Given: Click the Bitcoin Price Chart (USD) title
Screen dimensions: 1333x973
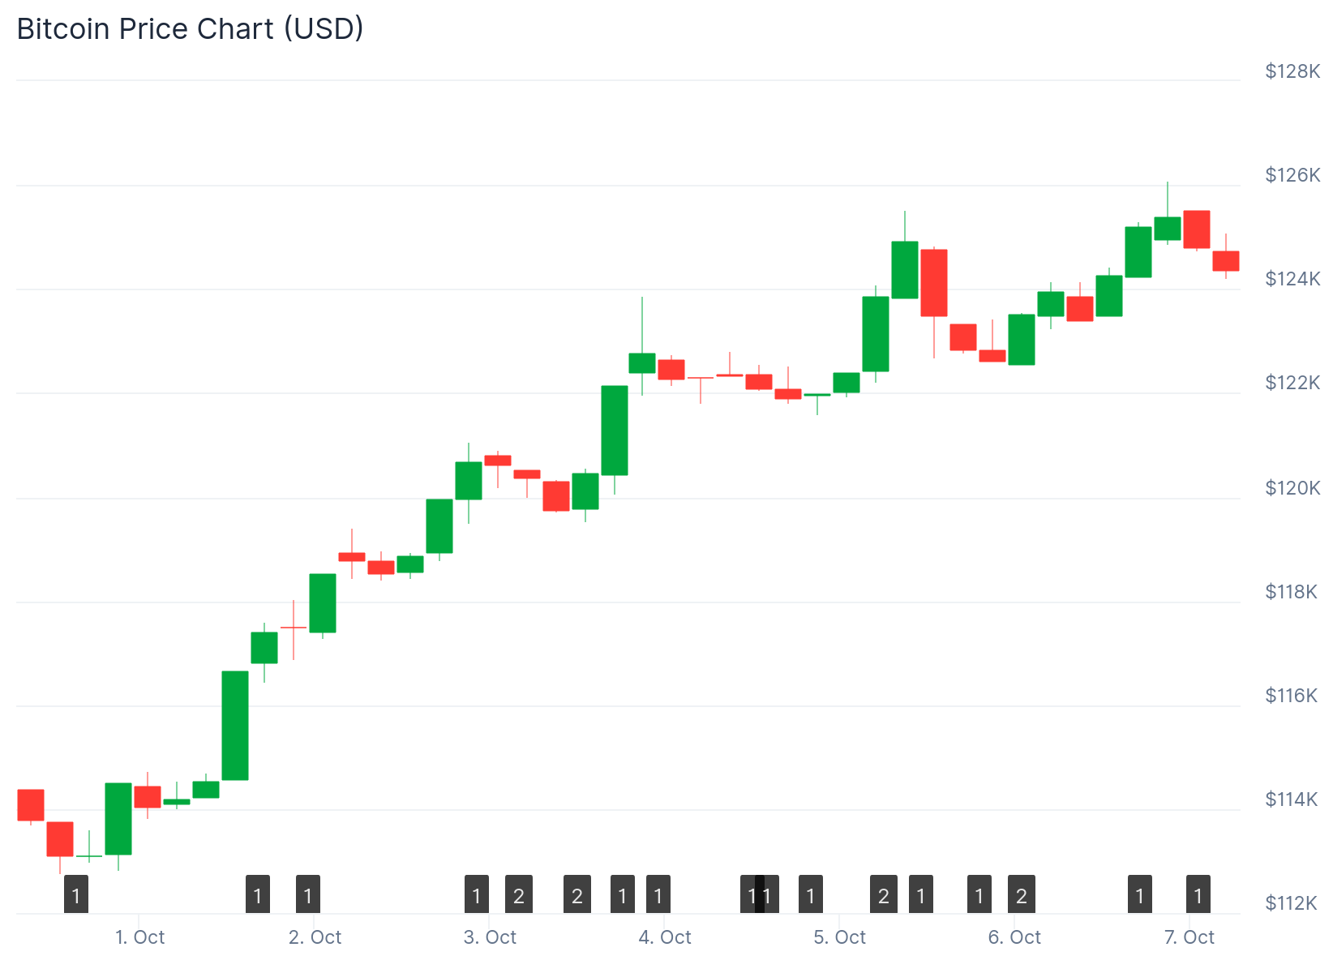Looking at the screenshot, I should click(x=191, y=29).
